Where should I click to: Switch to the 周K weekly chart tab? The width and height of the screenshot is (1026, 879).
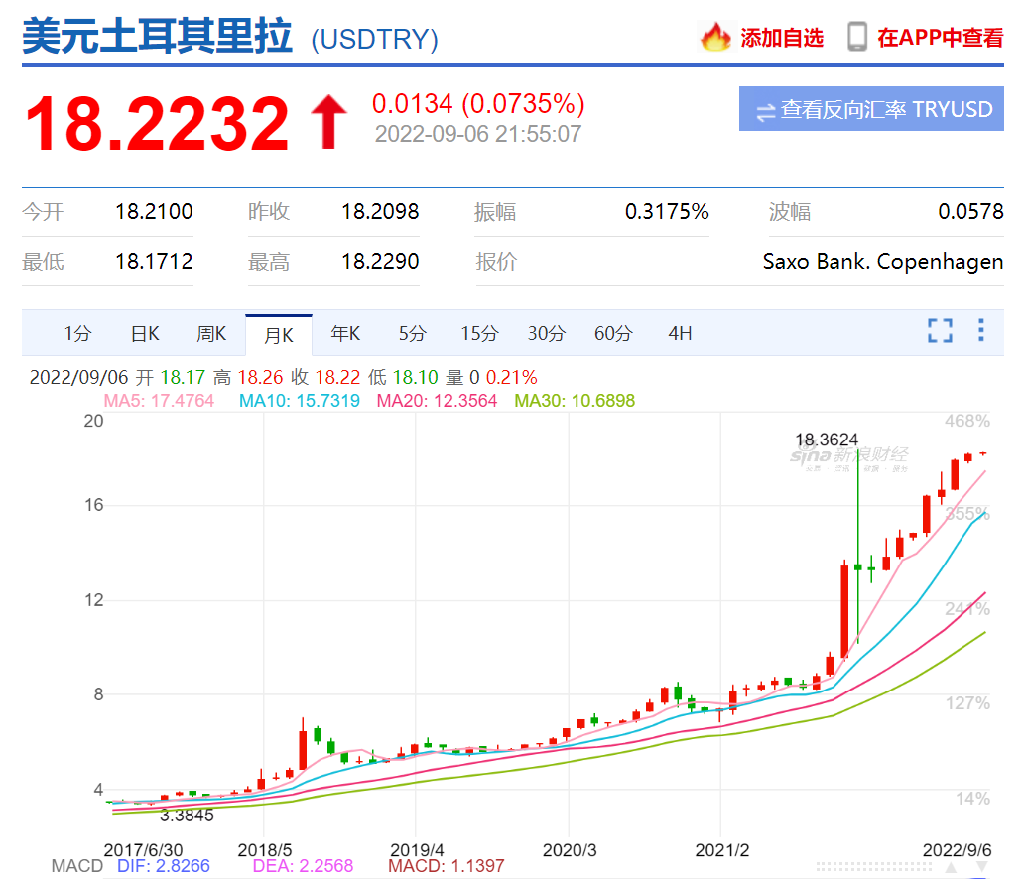(210, 334)
